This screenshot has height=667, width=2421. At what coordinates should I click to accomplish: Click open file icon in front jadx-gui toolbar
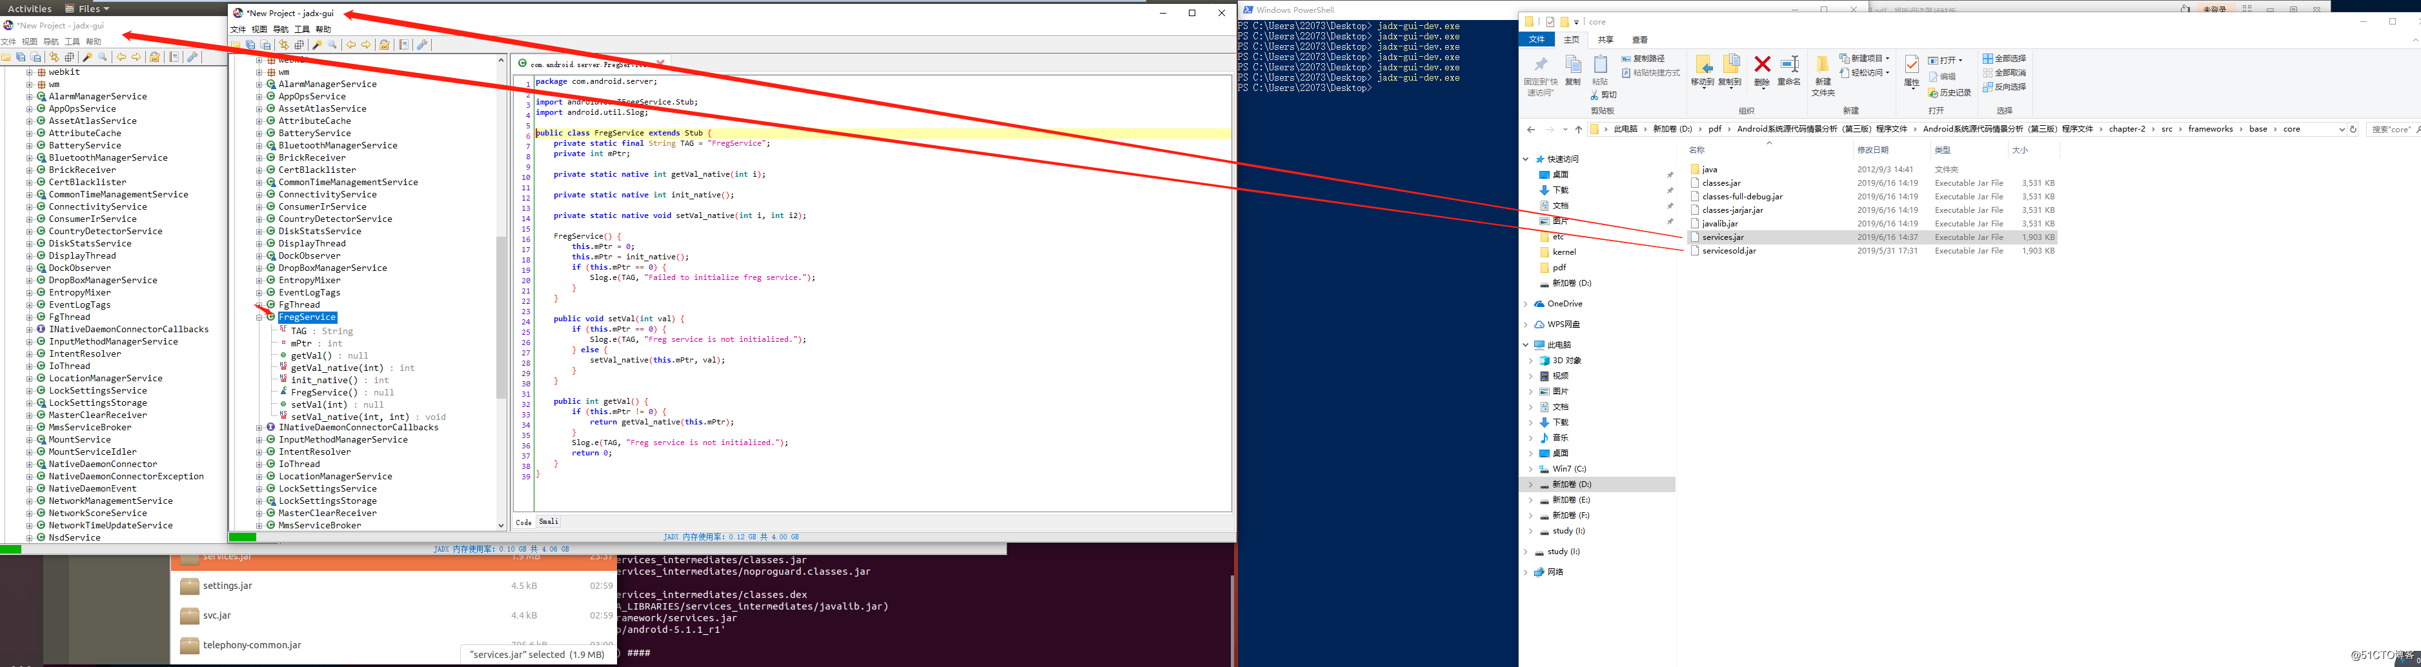(235, 45)
